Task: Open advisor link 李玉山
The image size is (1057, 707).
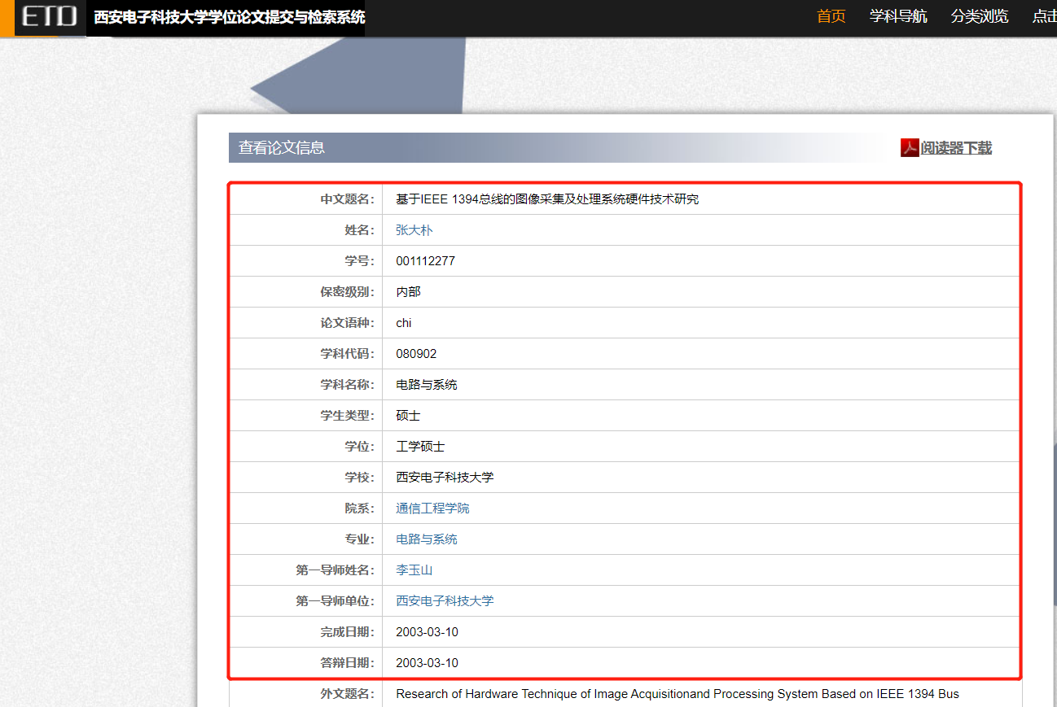Action: (414, 570)
